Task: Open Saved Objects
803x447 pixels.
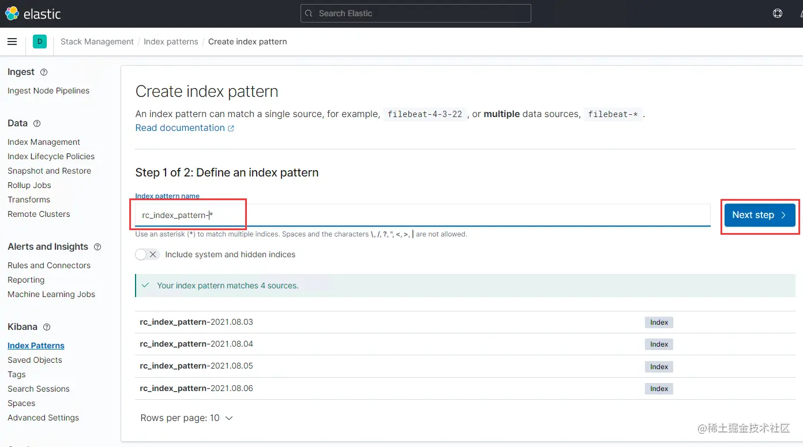Action: point(35,360)
